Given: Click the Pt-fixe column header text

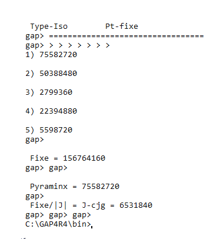Looking at the screenshot, I should coord(122,26).
